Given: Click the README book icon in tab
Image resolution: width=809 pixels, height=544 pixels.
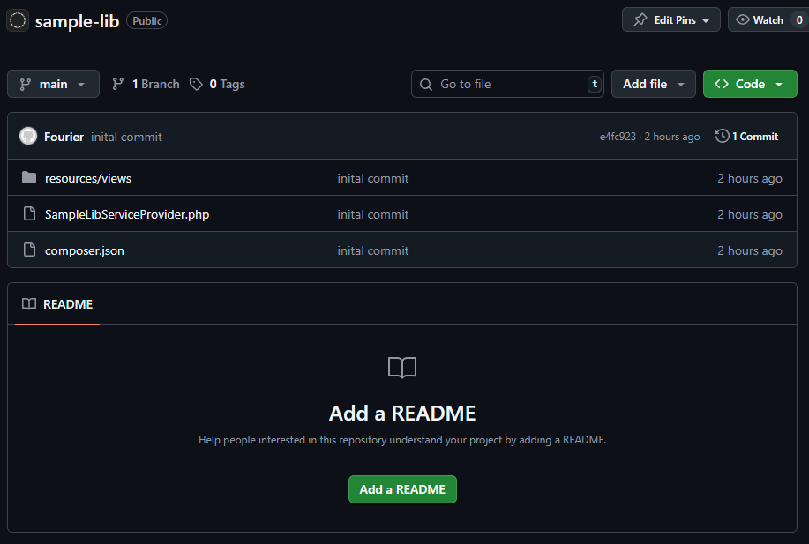Looking at the screenshot, I should point(29,304).
